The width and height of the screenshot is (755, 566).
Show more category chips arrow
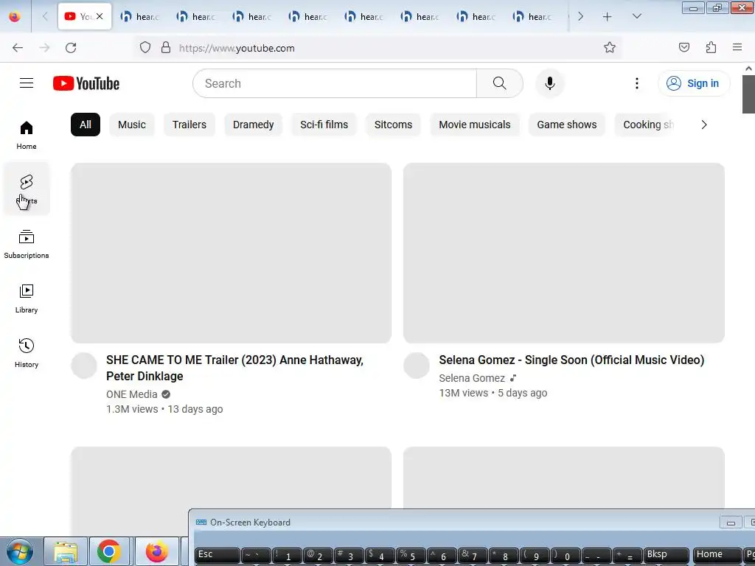coord(704,125)
